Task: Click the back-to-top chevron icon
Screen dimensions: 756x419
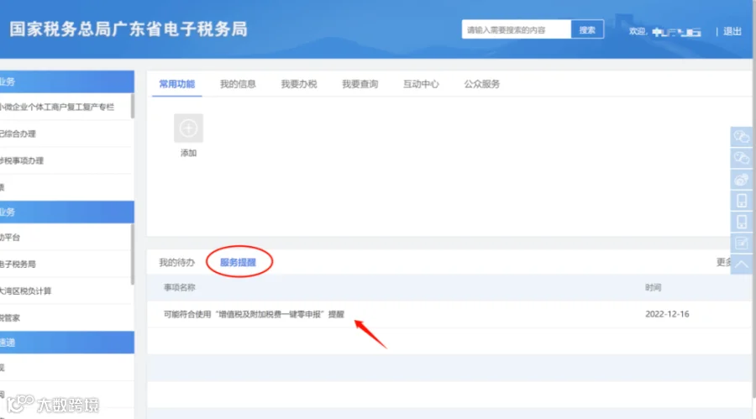Action: click(x=742, y=264)
